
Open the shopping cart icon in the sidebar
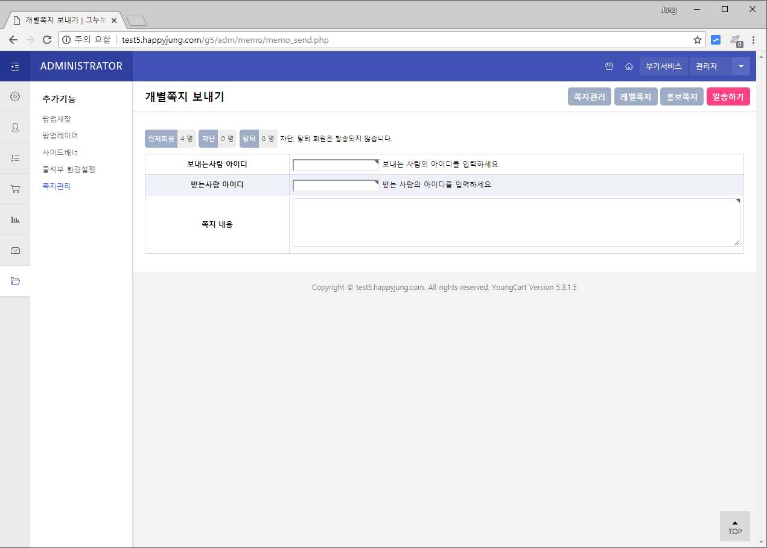[14, 189]
